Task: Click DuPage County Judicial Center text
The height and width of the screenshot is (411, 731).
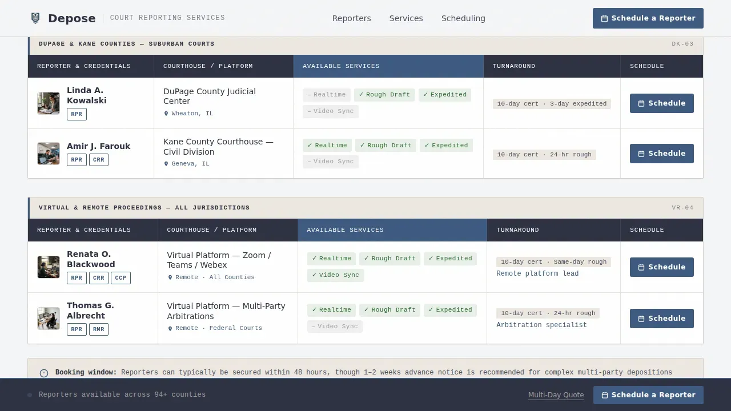Action: click(x=210, y=96)
